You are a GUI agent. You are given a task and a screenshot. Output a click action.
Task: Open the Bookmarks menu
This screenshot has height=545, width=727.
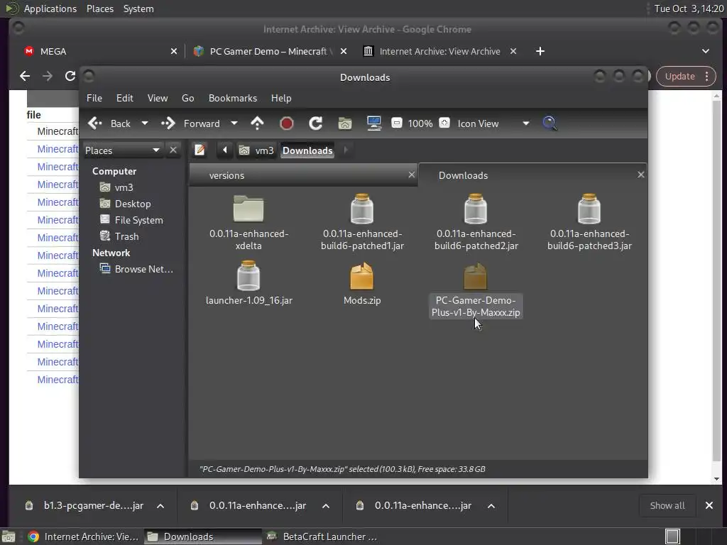coord(233,98)
